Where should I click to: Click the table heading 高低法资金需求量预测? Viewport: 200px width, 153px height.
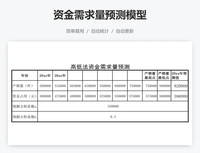[100, 67]
